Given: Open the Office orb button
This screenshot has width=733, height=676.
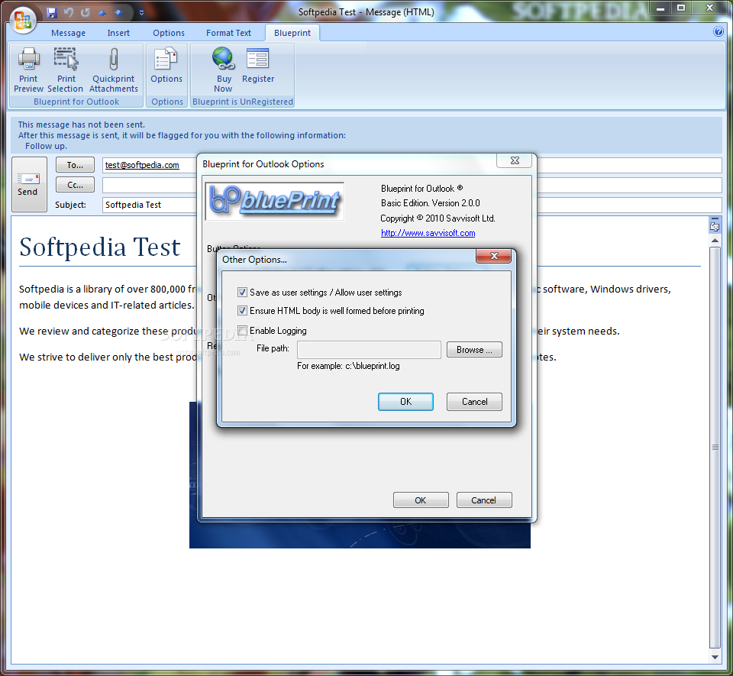Looking at the screenshot, I should [22, 20].
